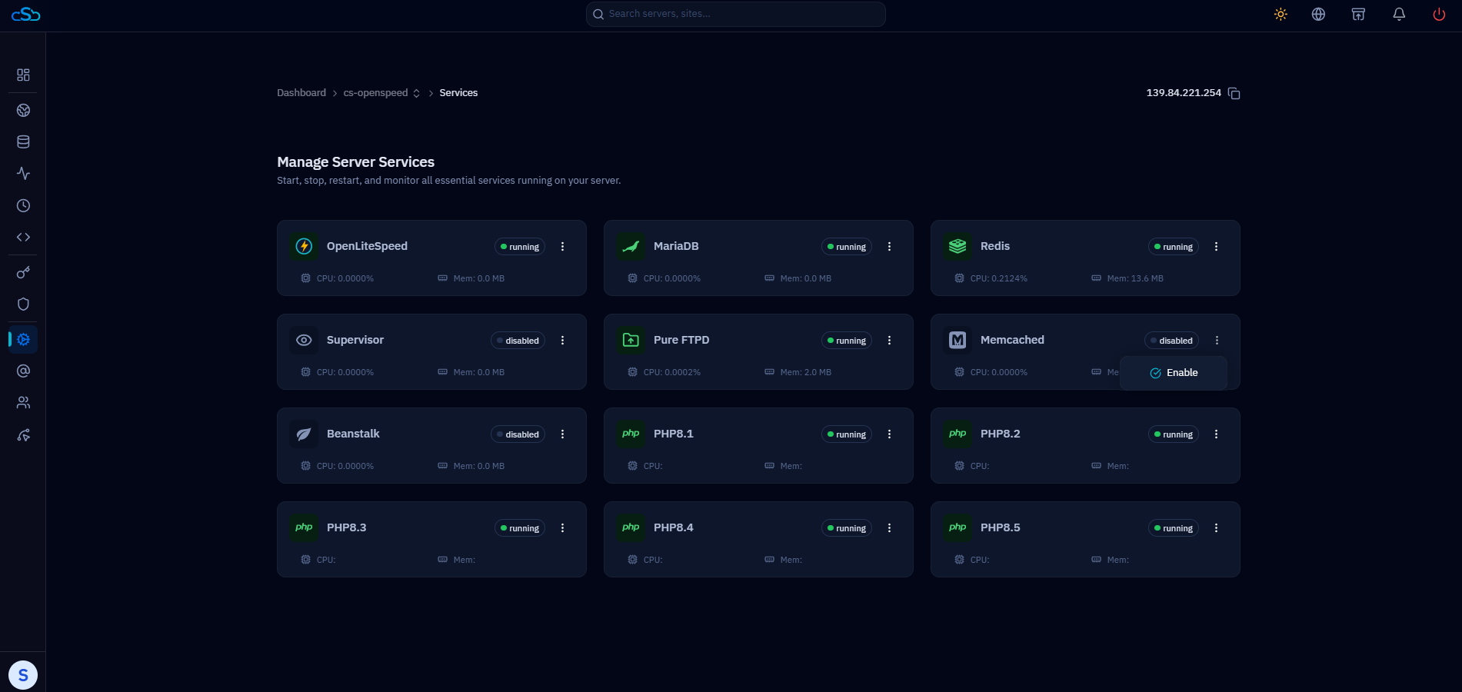Open the activity monitoring pulse icon
The image size is (1462, 692).
point(23,173)
